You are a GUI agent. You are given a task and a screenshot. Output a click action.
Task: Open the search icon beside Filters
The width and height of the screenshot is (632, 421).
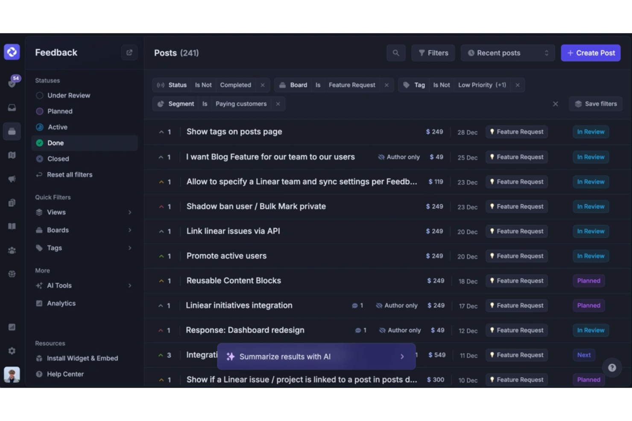pos(396,53)
